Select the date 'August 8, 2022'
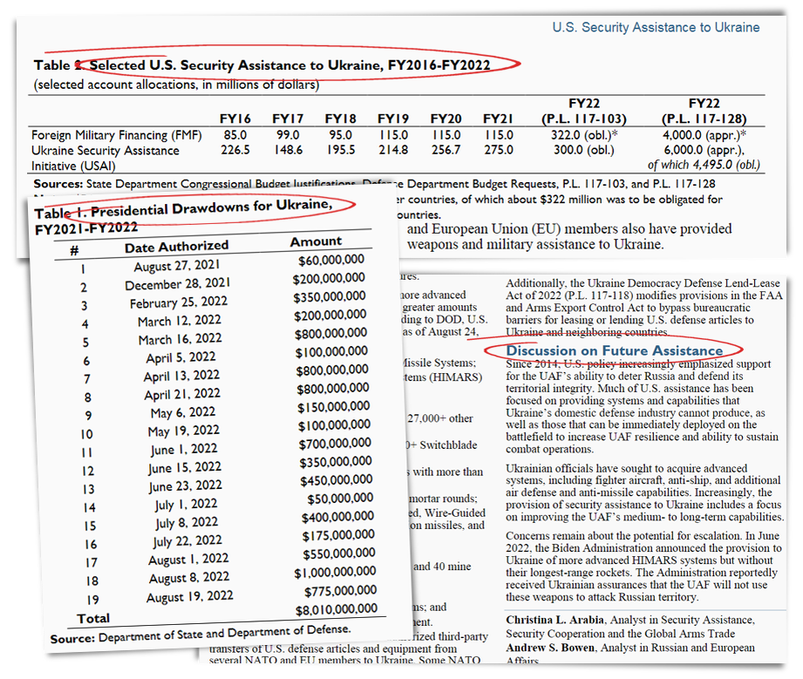This screenshot has height=679, width=803. tap(189, 578)
